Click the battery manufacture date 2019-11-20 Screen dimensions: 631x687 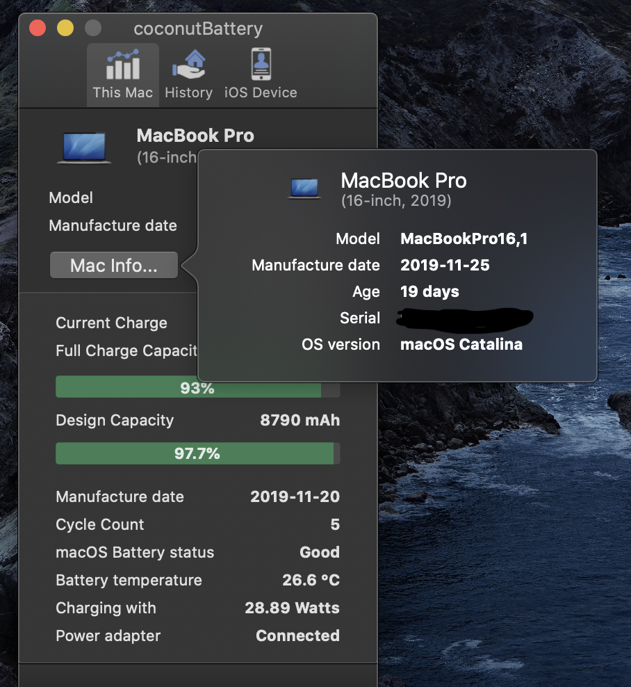[x=295, y=496]
